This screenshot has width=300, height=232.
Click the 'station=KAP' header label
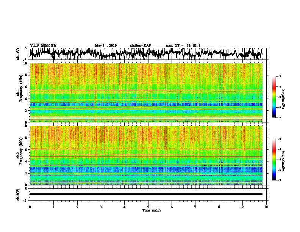[x=141, y=45]
